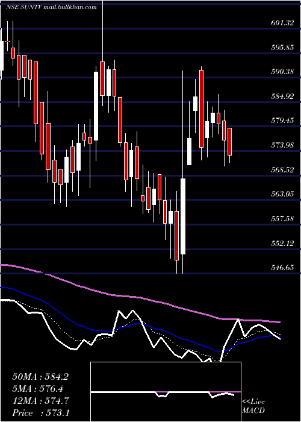Viewport: 301px width, 422px height.
Task: Click the 590.38 price axis label
Action: 282,72
